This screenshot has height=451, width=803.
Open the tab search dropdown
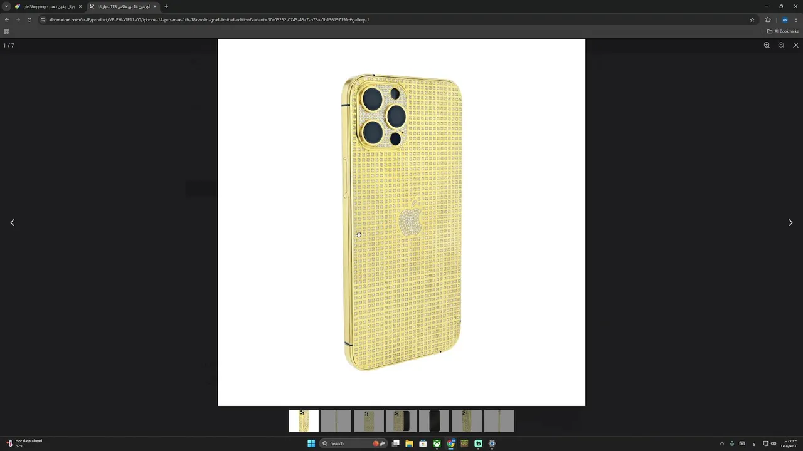click(x=6, y=6)
